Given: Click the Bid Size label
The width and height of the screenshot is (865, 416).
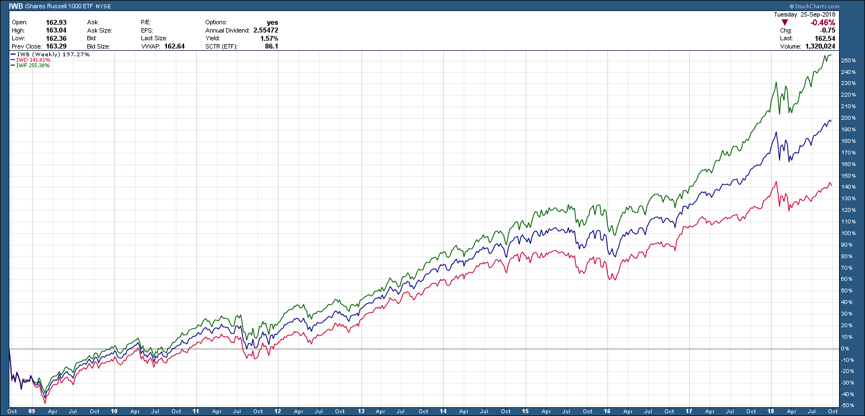Looking at the screenshot, I should pos(97,47).
